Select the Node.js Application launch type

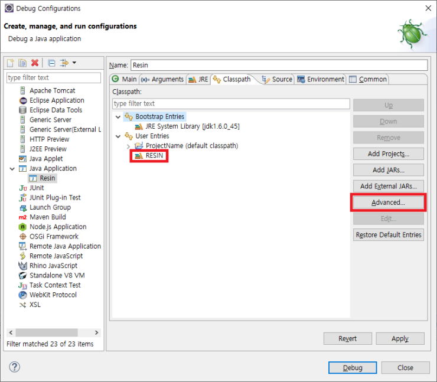tap(57, 227)
